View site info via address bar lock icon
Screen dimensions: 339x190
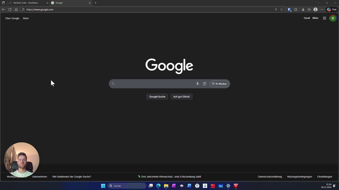[23, 9]
